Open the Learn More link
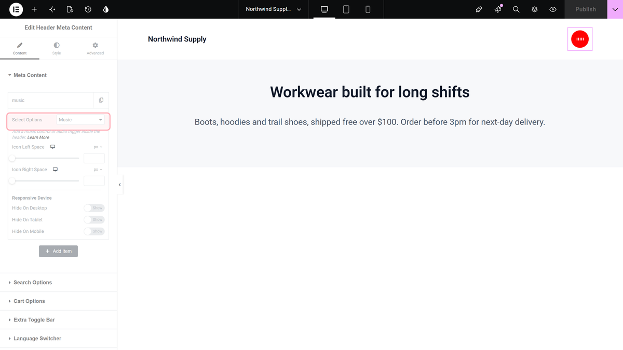Image resolution: width=623 pixels, height=350 pixels. click(38, 137)
